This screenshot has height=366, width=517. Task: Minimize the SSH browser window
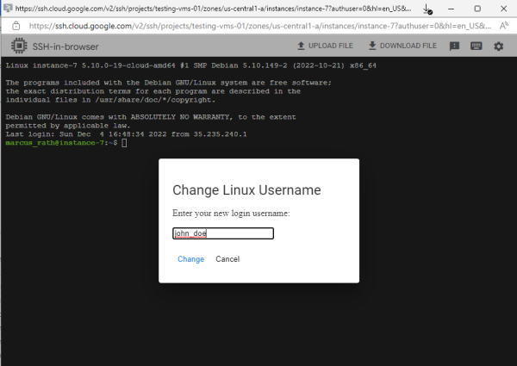pyautogui.click(x=451, y=9)
